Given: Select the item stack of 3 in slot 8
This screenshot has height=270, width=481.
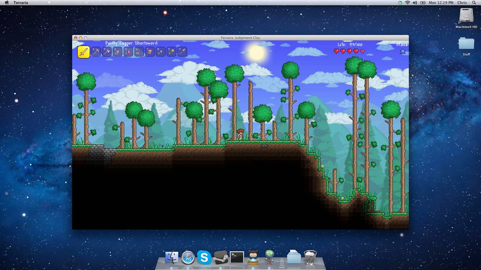Looking at the screenshot, I should click(161, 52).
